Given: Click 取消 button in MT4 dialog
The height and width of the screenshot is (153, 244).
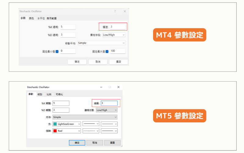Looking at the screenshot, I should click(98, 62).
